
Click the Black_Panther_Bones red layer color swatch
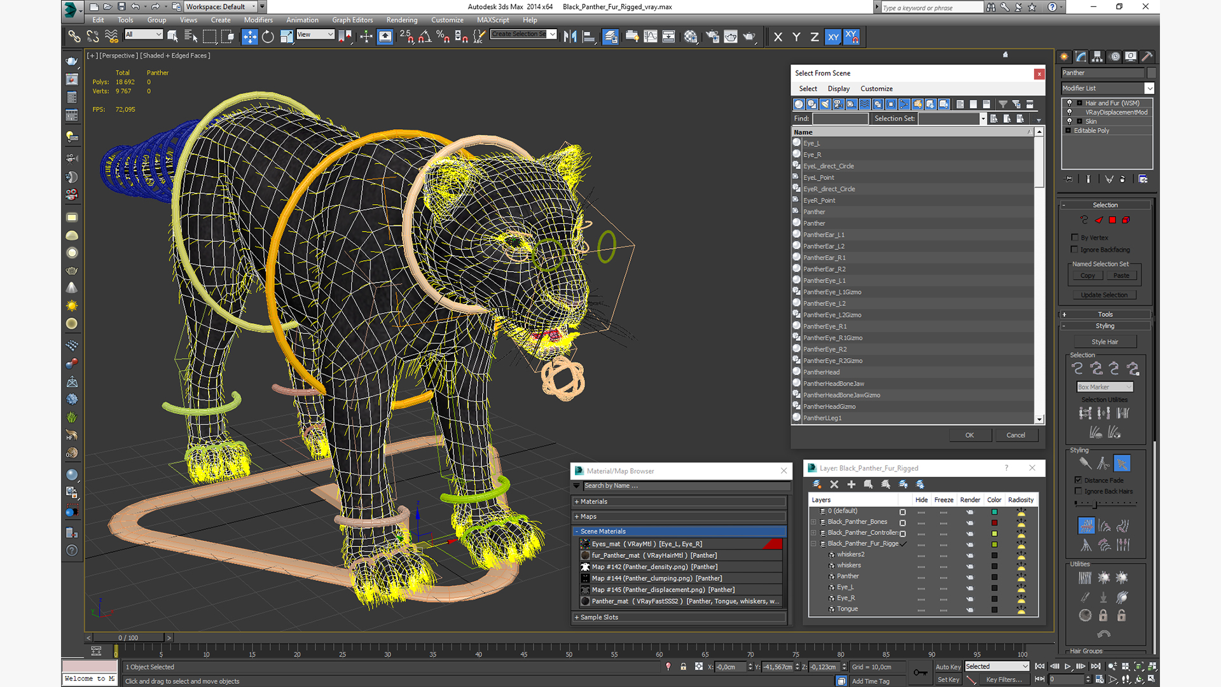[994, 522]
